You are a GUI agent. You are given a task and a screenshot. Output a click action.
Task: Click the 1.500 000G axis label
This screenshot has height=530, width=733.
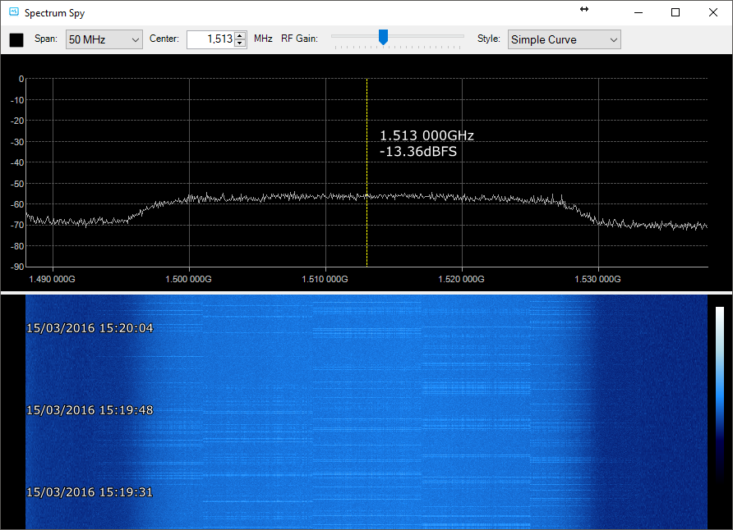tap(188, 279)
